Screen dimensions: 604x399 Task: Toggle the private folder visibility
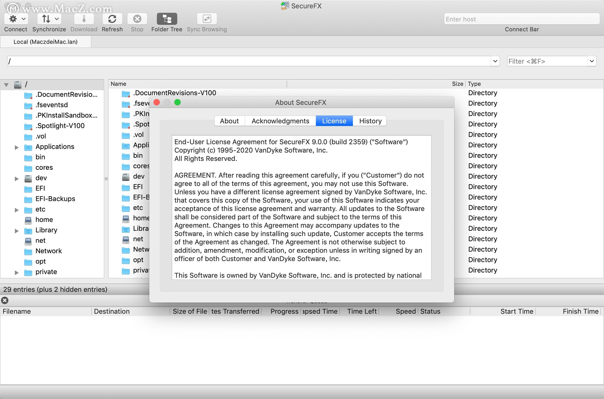click(x=15, y=272)
